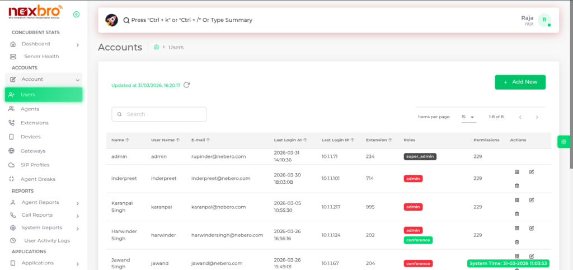Open Server Health in the sidebar
The height and width of the screenshot is (270, 573).
point(41,57)
